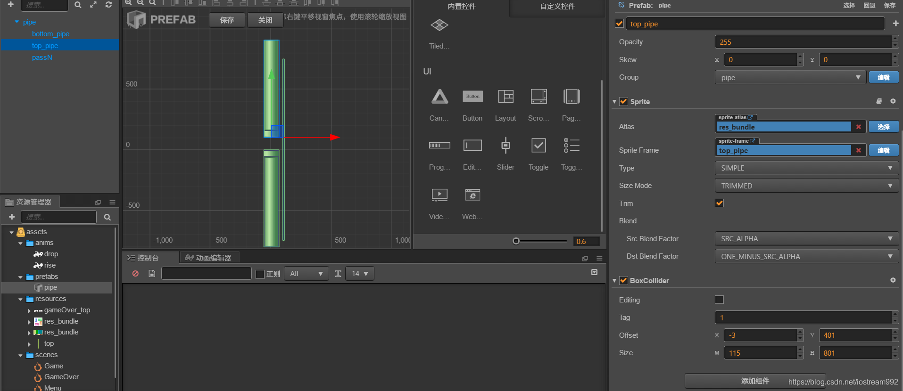Clear the top_pipe sprite frame
The height and width of the screenshot is (391, 903).
click(x=858, y=150)
